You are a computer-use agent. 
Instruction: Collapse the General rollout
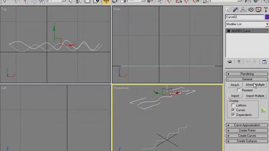pos(247,79)
